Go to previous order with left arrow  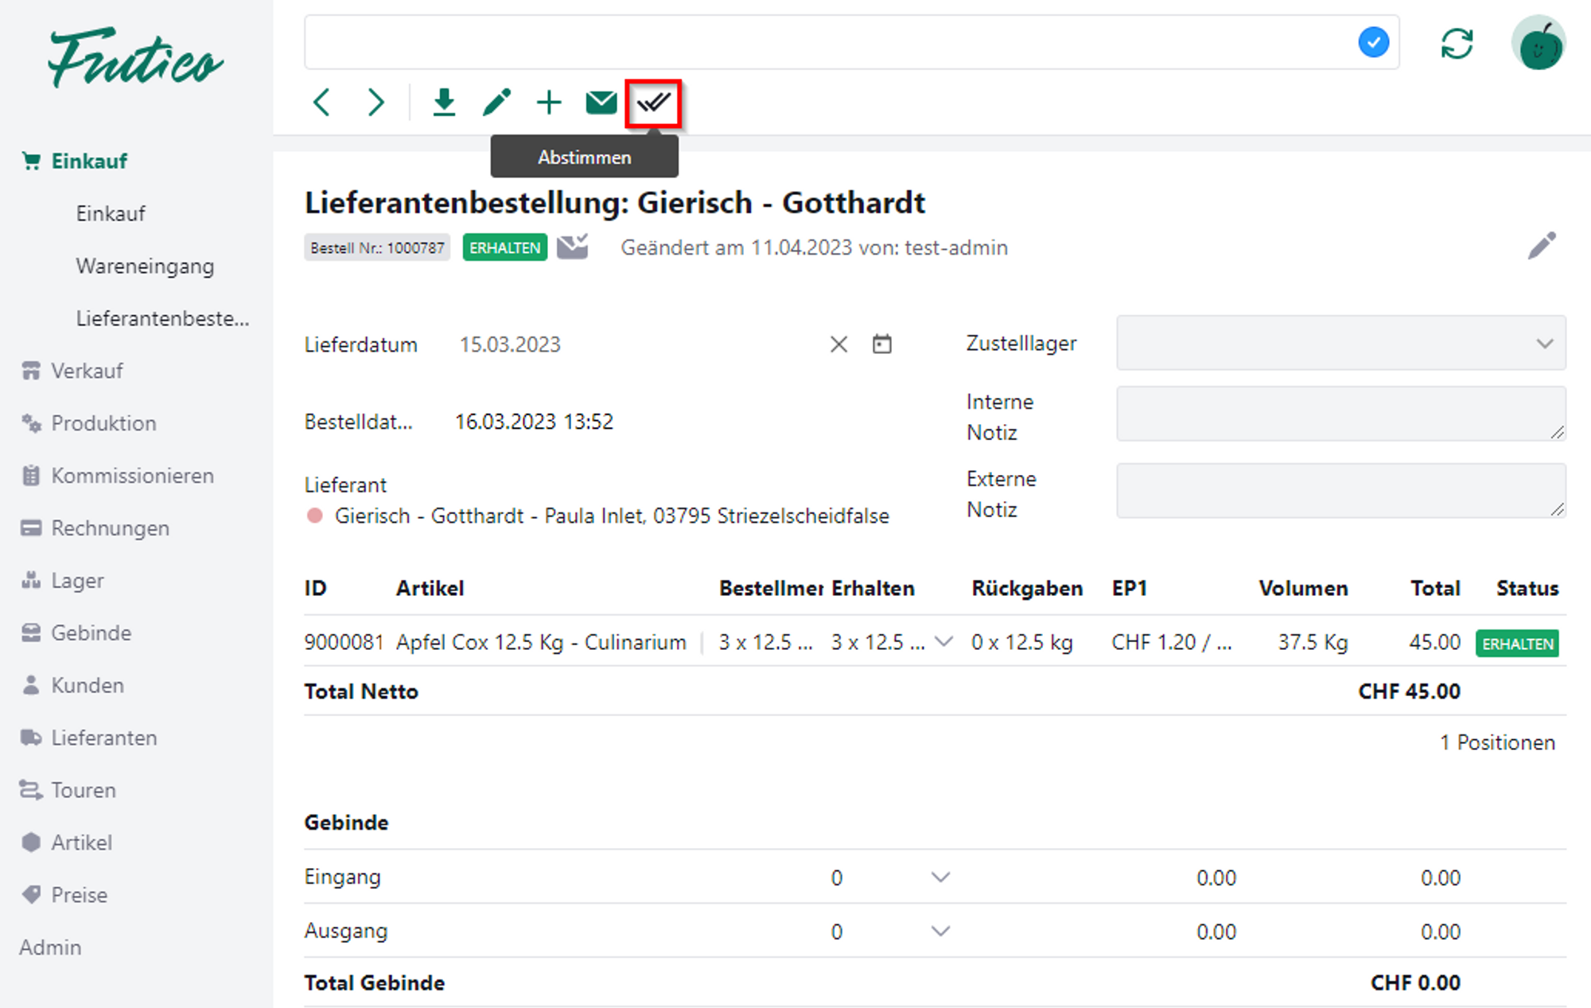[322, 103]
